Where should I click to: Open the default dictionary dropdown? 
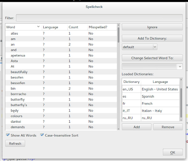click(139, 47)
